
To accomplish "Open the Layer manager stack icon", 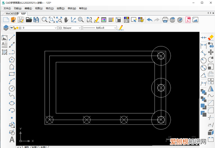I will (x=5, y=28).
